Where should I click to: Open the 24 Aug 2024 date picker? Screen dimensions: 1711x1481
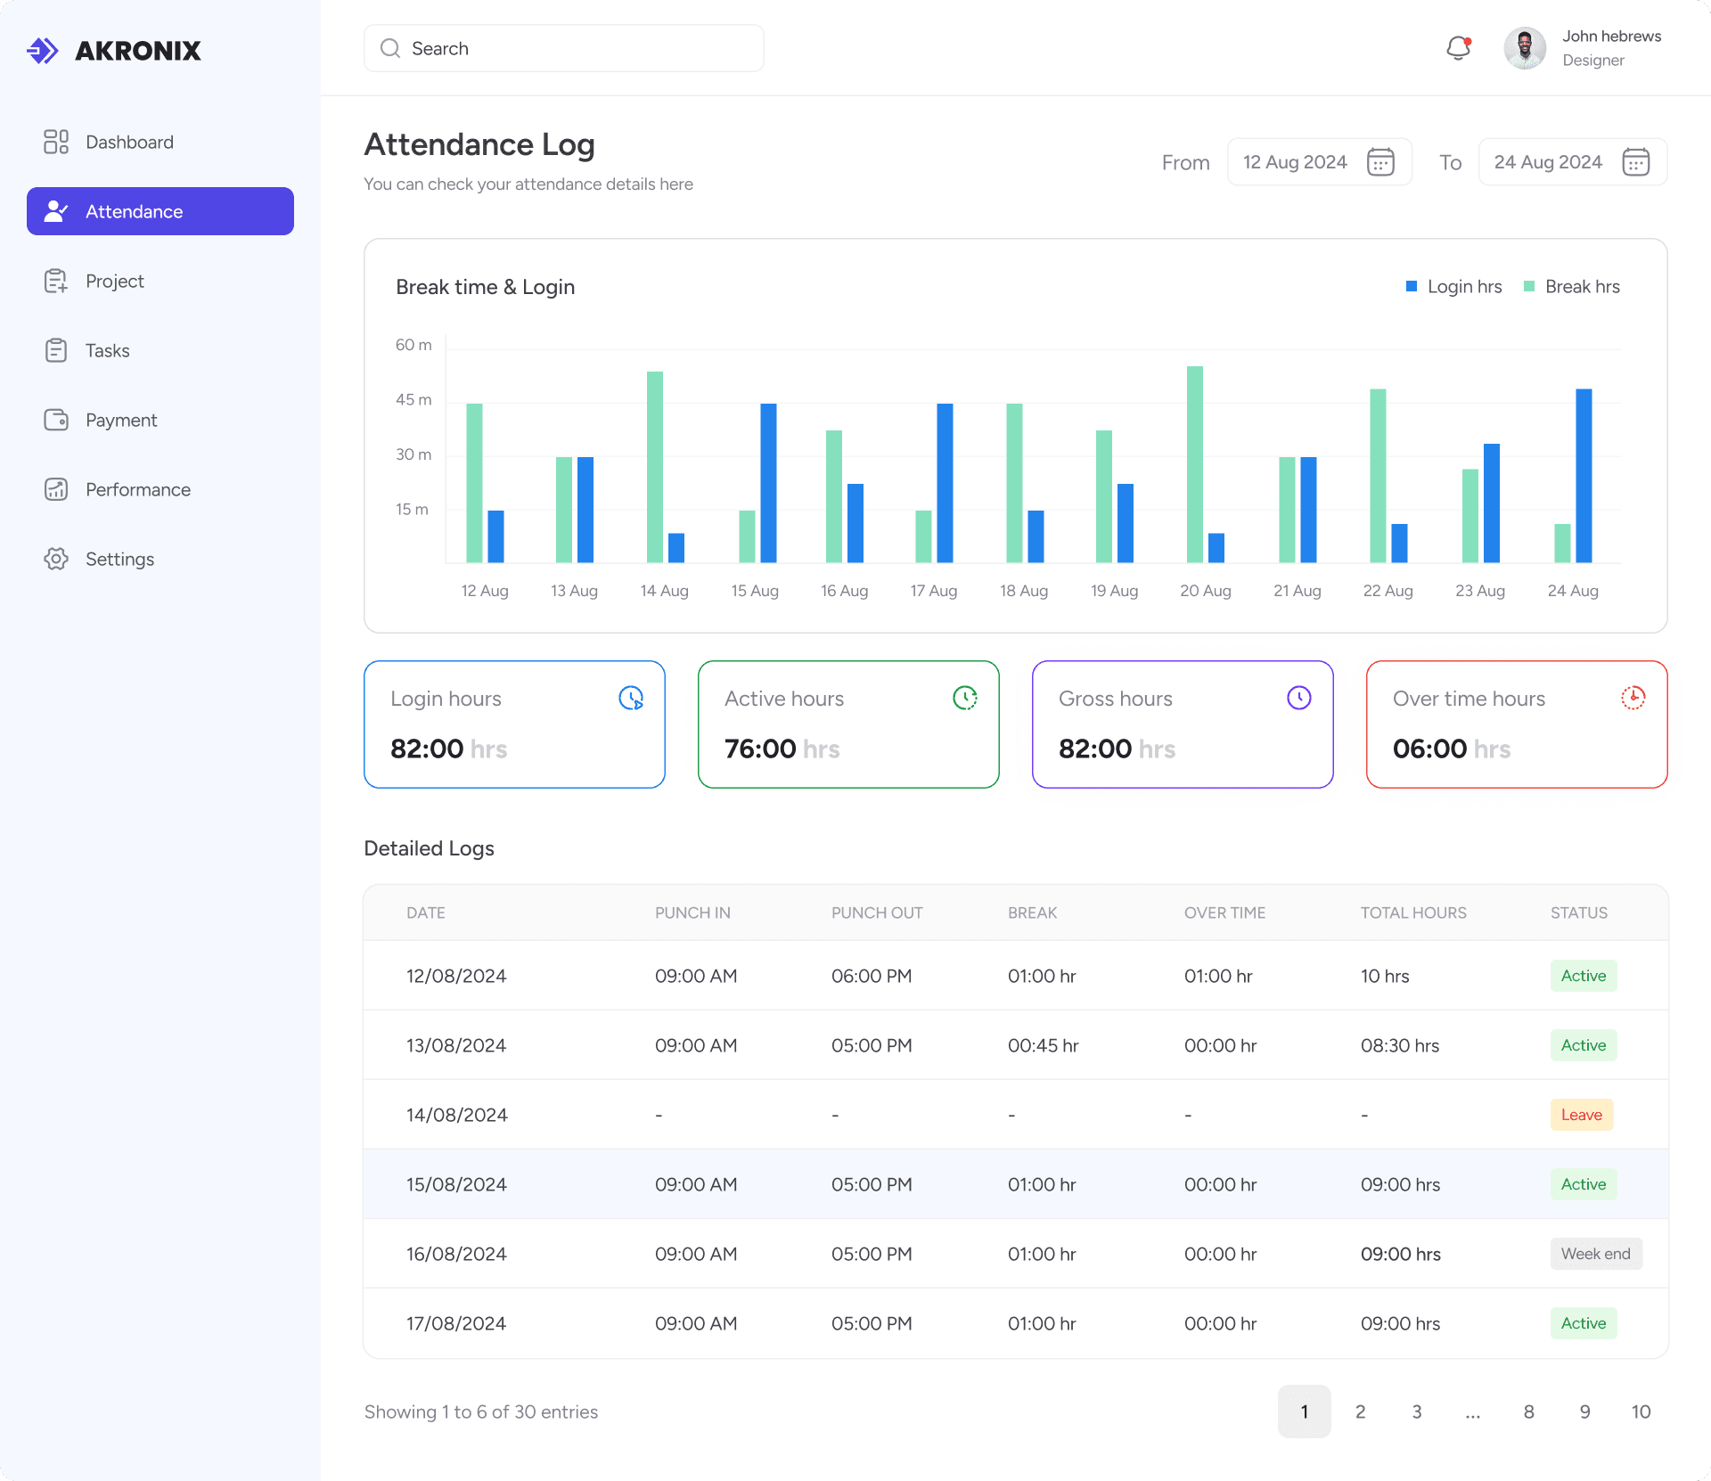pyautogui.click(x=1548, y=162)
